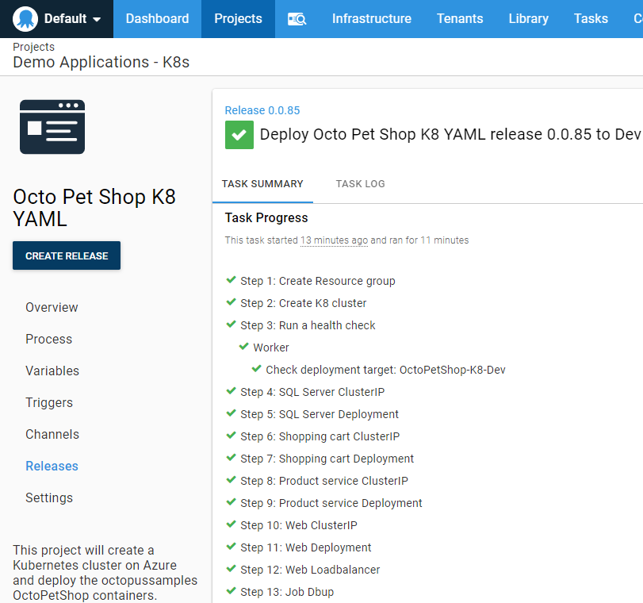Go to Variables in the sidebar
This screenshot has width=643, height=603.
click(52, 371)
